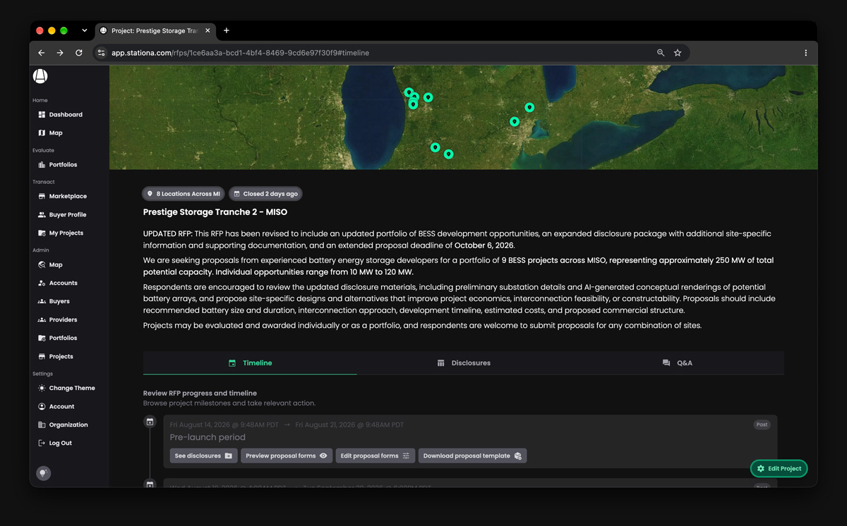Reload the page
Image resolution: width=847 pixels, height=526 pixels.
[79, 53]
